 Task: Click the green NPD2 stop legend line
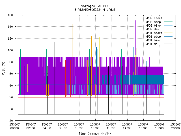pyautogui.click(x=168, y=22)
